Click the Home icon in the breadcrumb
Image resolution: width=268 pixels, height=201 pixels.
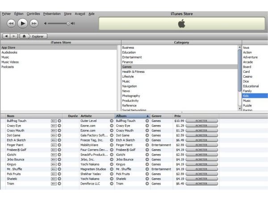coord(24,36)
